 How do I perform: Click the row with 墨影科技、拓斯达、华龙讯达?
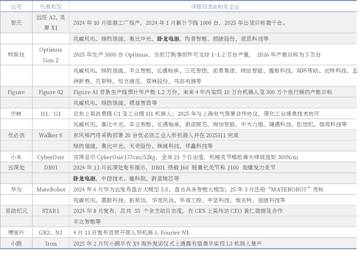coord(212,200)
